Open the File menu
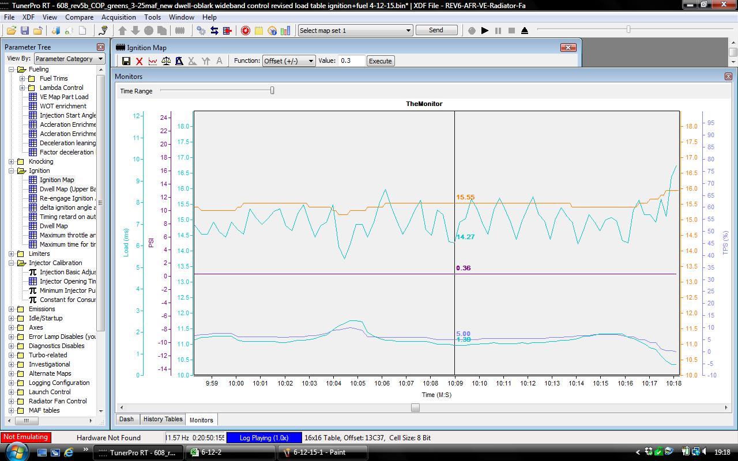Image resolution: width=738 pixels, height=461 pixels. coord(9,17)
